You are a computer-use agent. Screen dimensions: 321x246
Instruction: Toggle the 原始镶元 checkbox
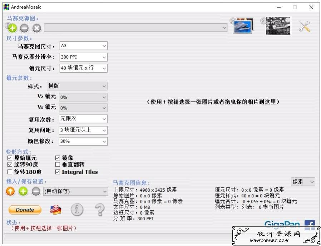pyautogui.click(x=10, y=158)
